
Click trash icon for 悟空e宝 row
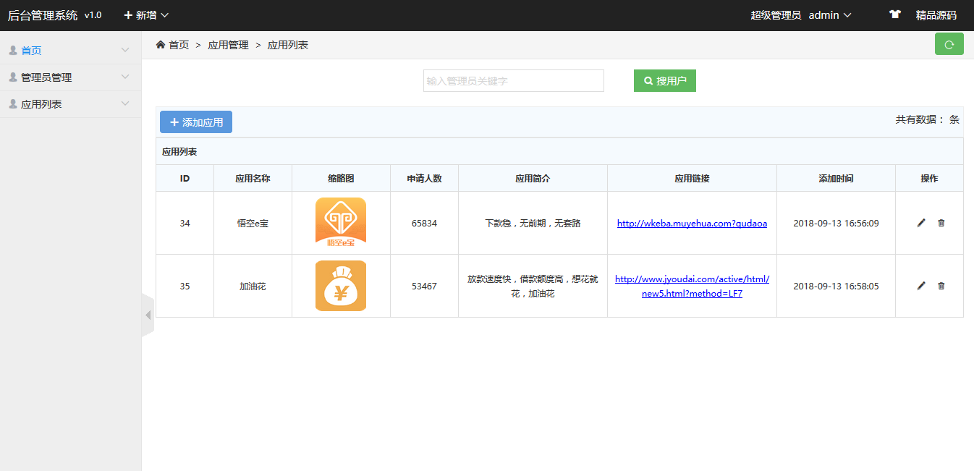941,223
